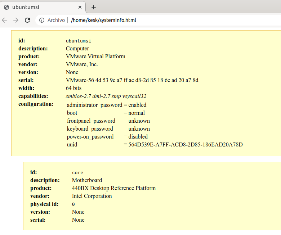
Task: Reload the page with the refresh icon
Action: 27,20
